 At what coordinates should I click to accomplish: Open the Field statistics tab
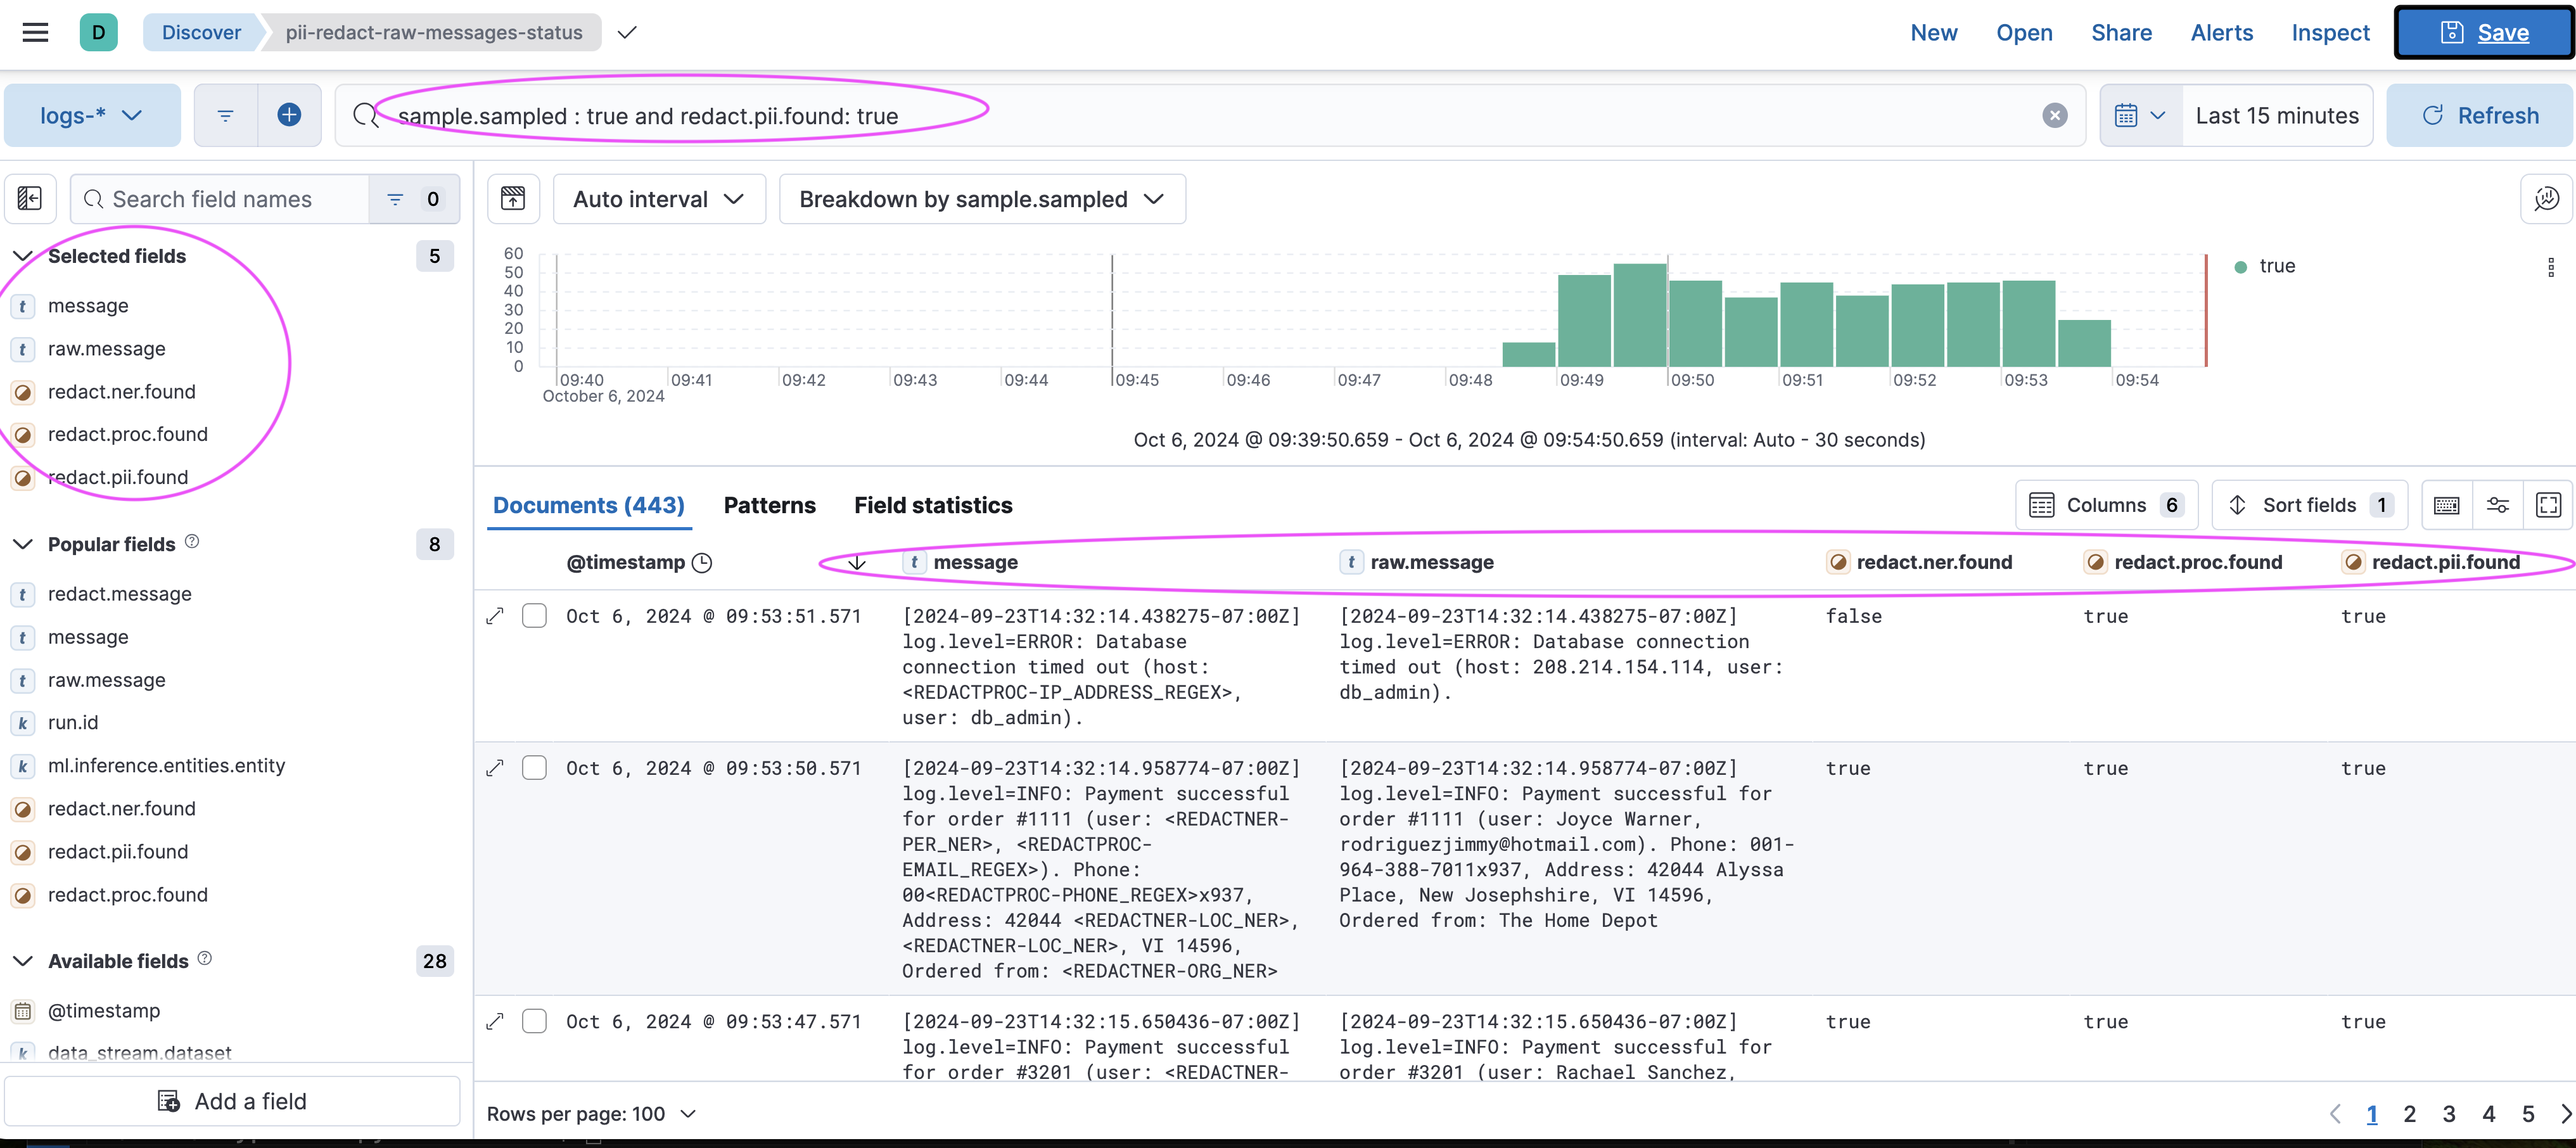(932, 505)
